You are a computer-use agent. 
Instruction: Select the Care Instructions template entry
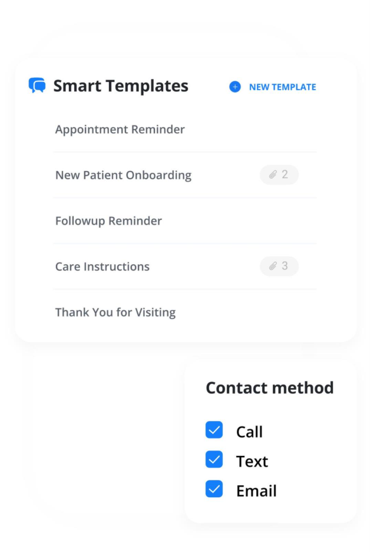[x=102, y=266]
